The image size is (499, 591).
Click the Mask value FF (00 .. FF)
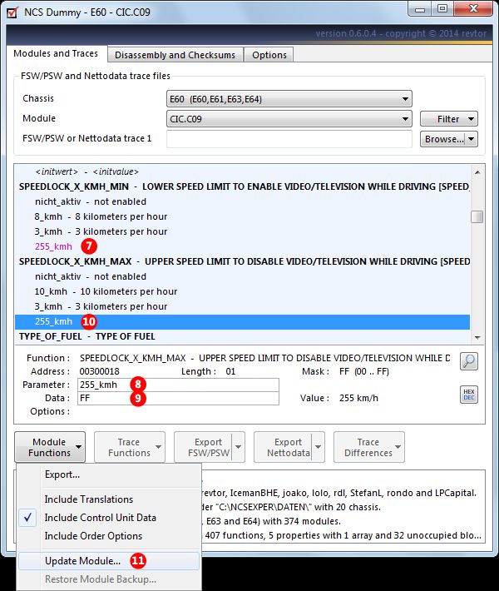(363, 371)
